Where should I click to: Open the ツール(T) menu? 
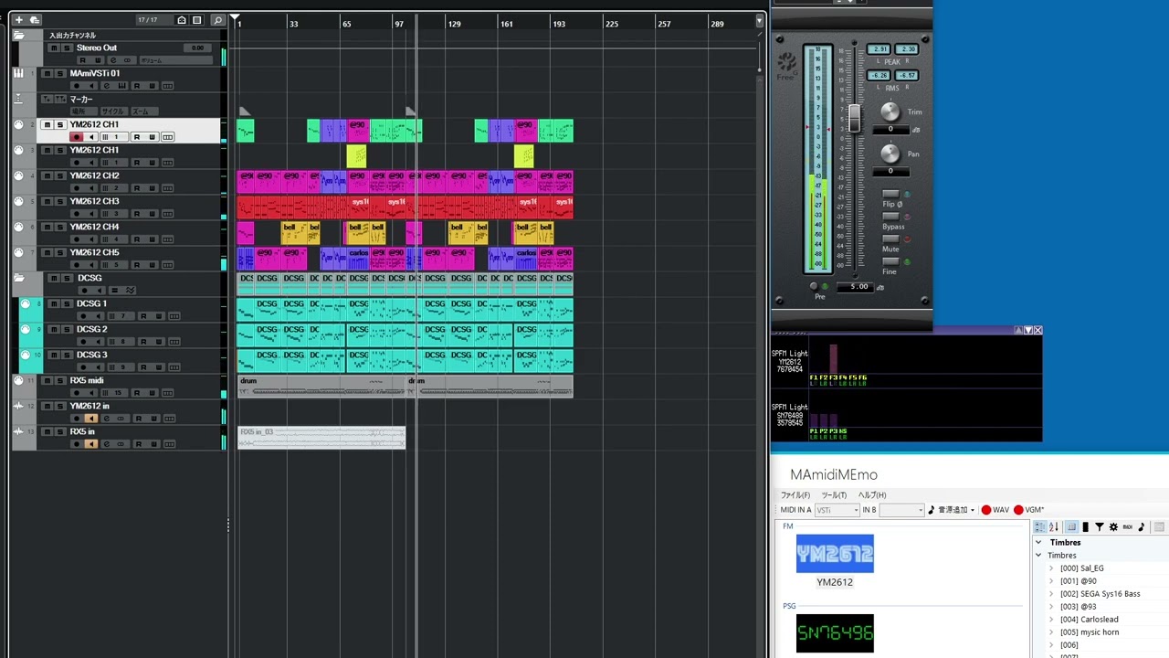[834, 495]
